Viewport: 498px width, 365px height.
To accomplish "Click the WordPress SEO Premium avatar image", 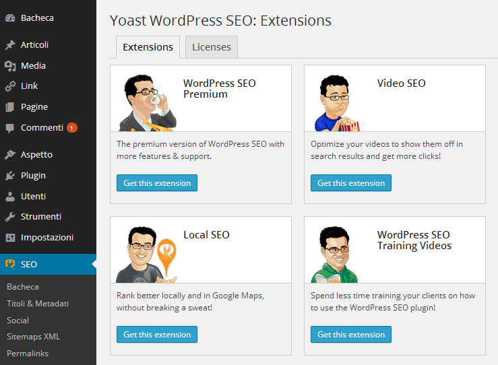I will [x=148, y=103].
